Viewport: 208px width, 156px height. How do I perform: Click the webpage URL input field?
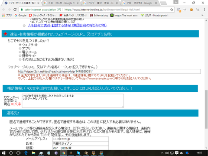pos(109,71)
